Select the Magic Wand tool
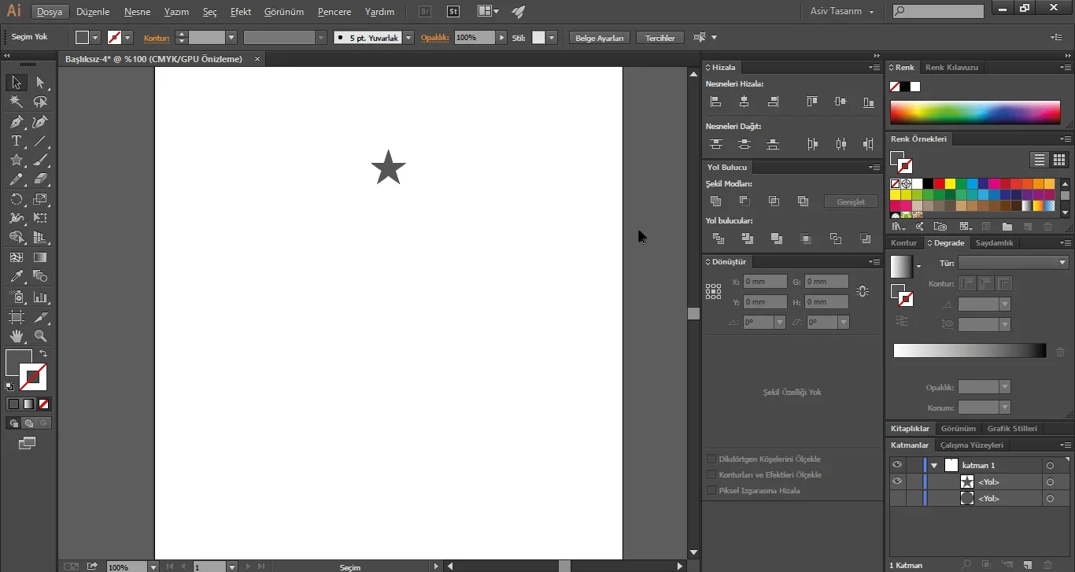This screenshot has width=1075, height=572. coord(16,102)
